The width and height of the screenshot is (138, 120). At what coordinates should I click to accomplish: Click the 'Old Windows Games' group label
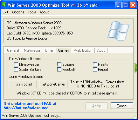[25, 59]
